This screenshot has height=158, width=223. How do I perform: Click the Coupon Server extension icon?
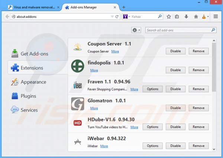click(78, 47)
